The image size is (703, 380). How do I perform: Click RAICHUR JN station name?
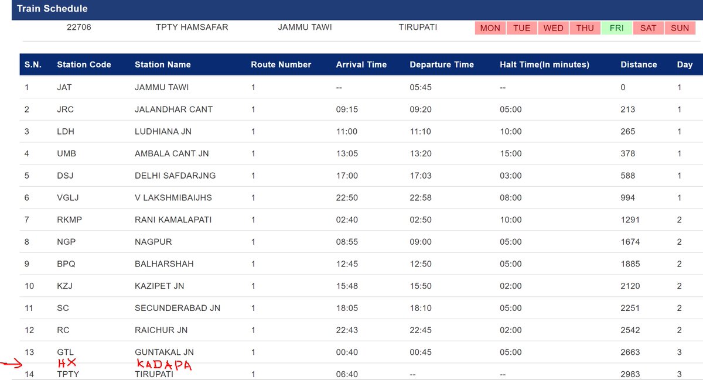coord(161,330)
